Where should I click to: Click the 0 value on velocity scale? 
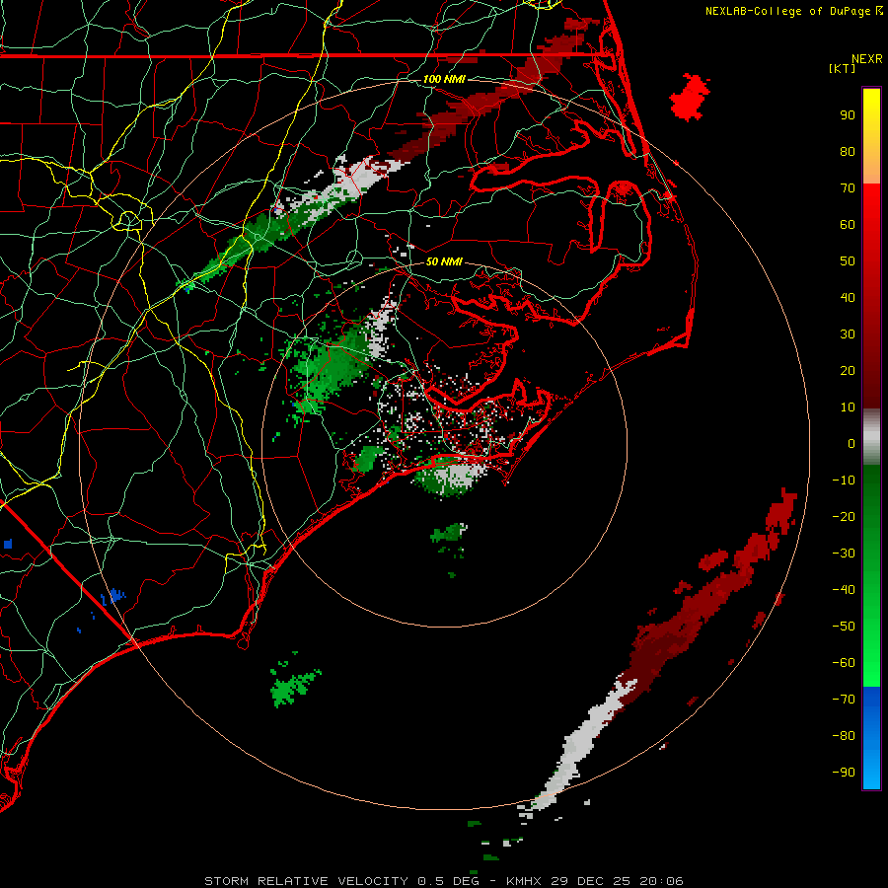pyautogui.click(x=851, y=443)
